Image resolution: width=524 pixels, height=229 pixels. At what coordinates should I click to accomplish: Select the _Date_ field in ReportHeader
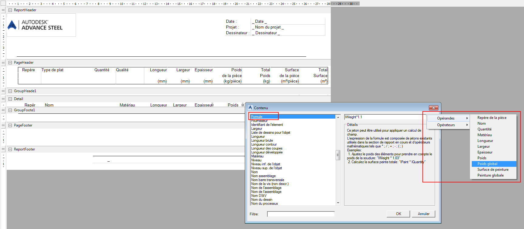click(288, 22)
